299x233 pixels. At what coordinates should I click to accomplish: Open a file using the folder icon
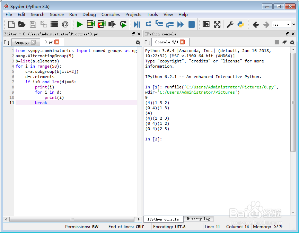coord(21,24)
